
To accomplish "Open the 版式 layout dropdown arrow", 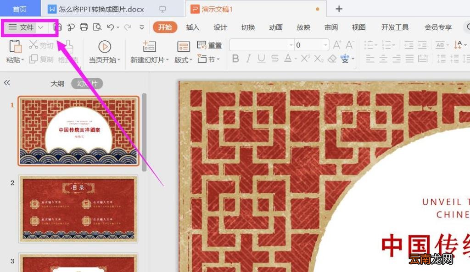I will click(190, 60).
